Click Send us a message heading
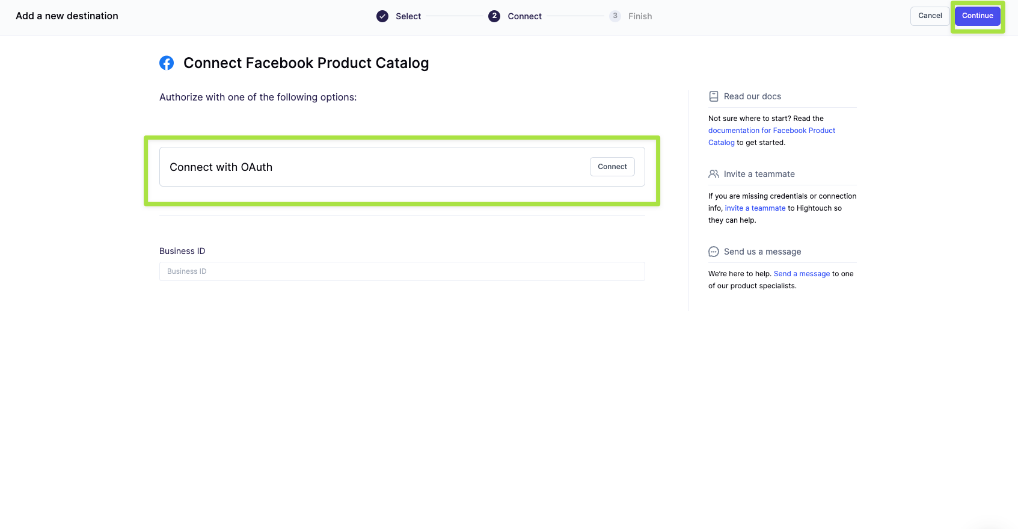Viewport: 1018px width, 529px height. (x=762, y=252)
